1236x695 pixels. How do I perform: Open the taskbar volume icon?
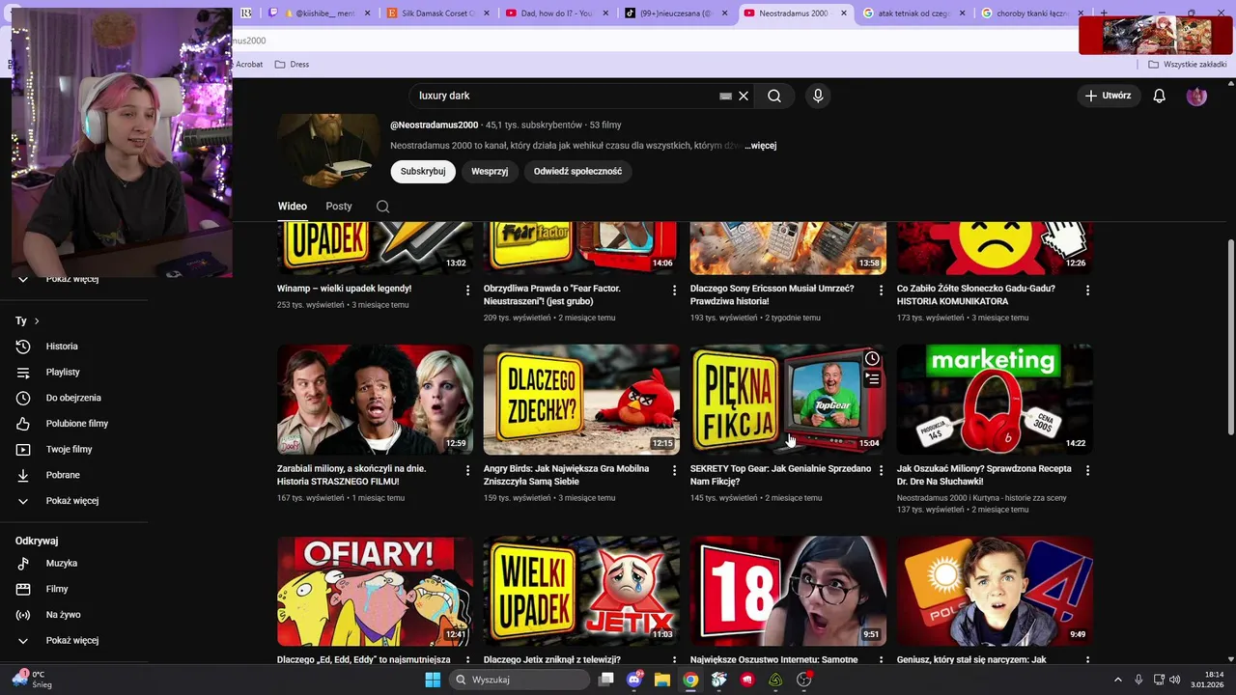[x=1175, y=680]
